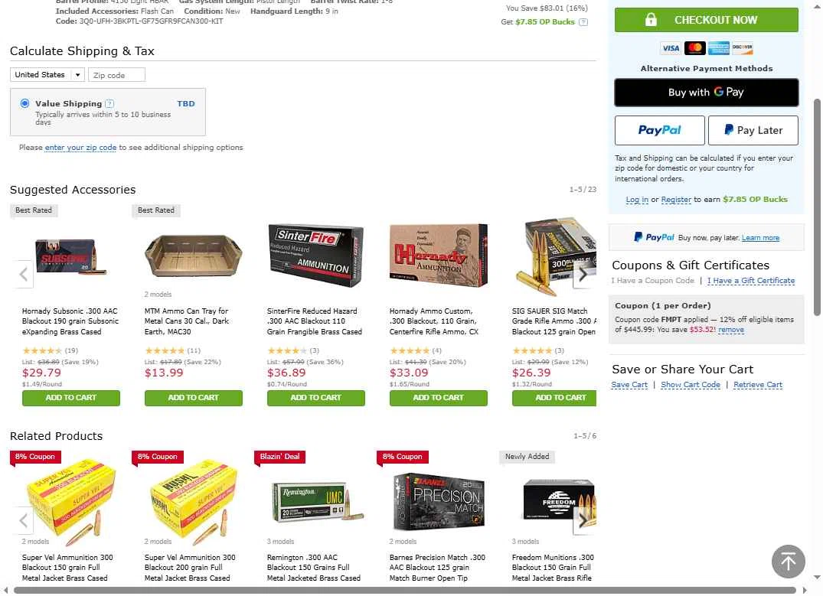Click the Zip code input field
The width and height of the screenshot is (823, 596).
click(116, 75)
